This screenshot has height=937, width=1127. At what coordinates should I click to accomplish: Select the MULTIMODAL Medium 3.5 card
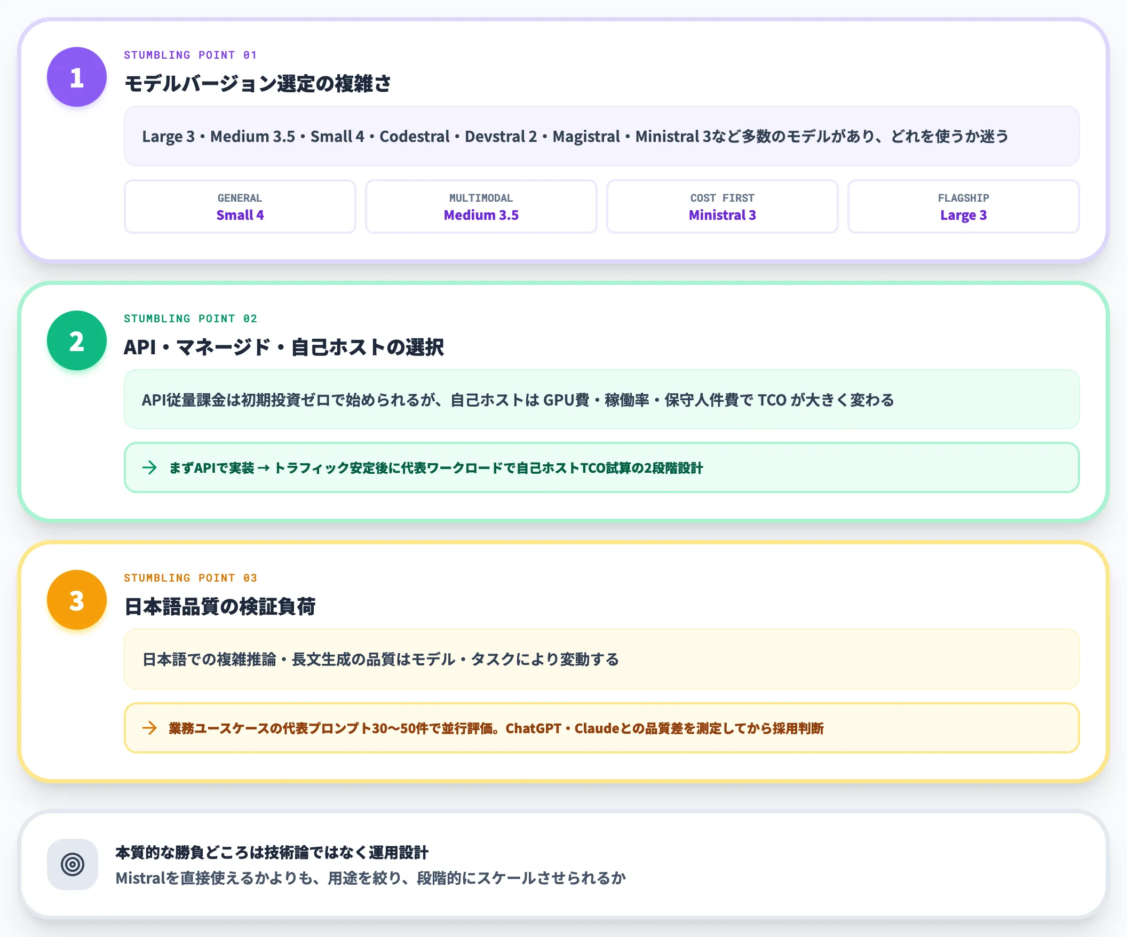click(481, 207)
